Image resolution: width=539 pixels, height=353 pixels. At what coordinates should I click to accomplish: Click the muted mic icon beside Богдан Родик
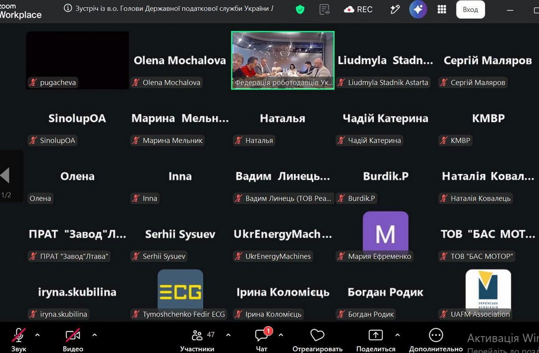pyautogui.click(x=341, y=314)
